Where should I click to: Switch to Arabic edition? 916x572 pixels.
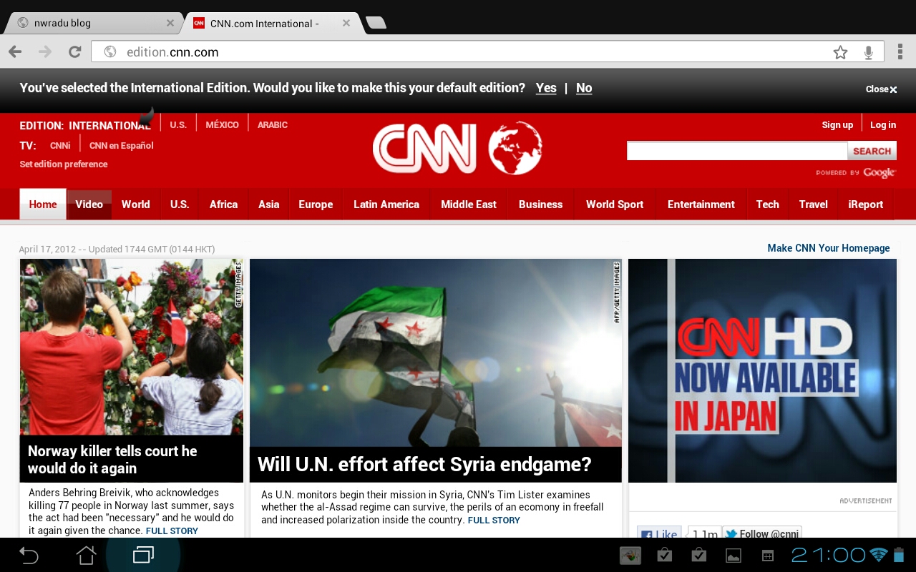click(x=273, y=124)
